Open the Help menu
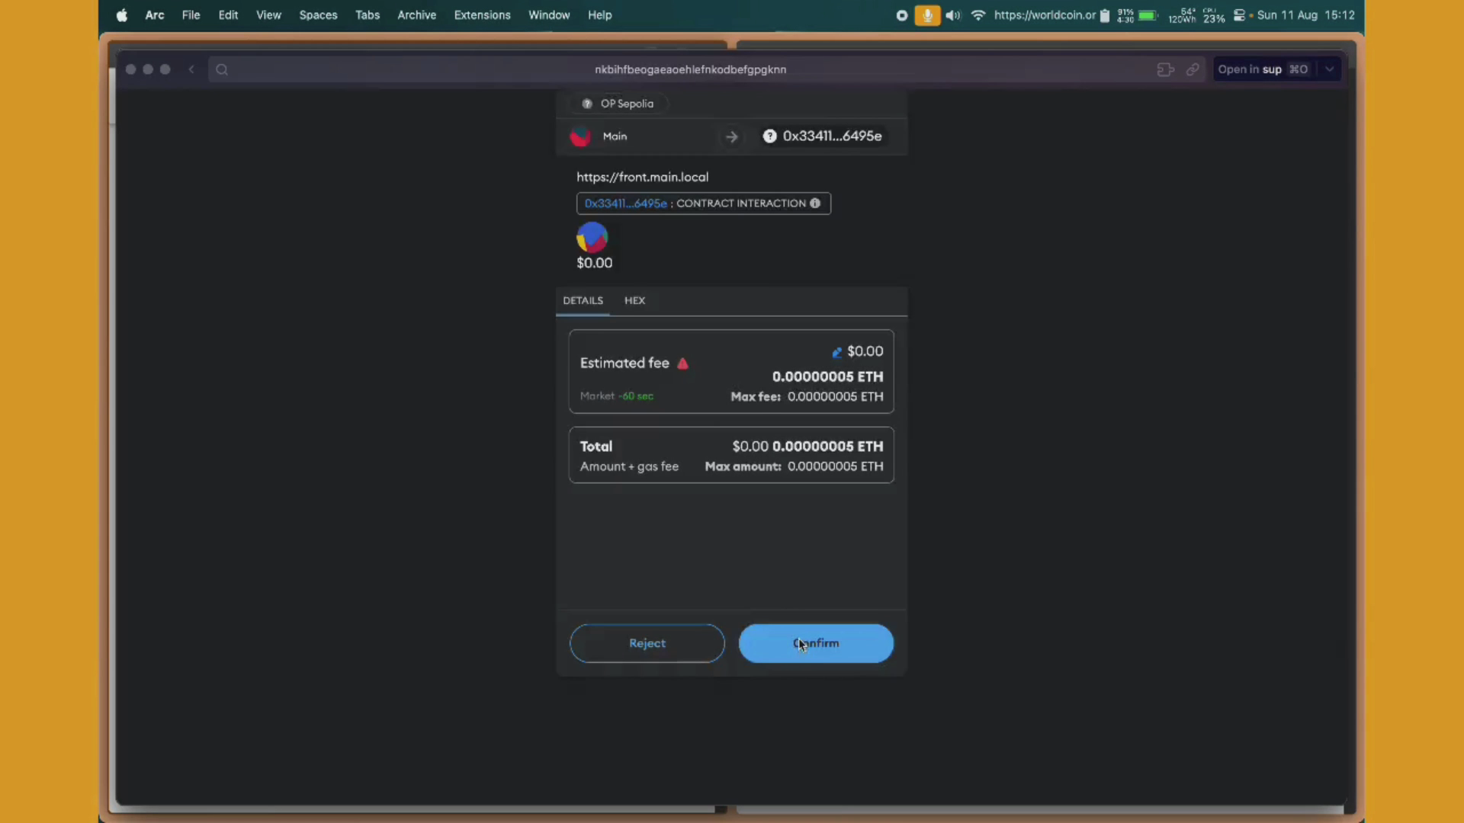Screen dimensions: 1464x823 pyautogui.click(x=599, y=15)
